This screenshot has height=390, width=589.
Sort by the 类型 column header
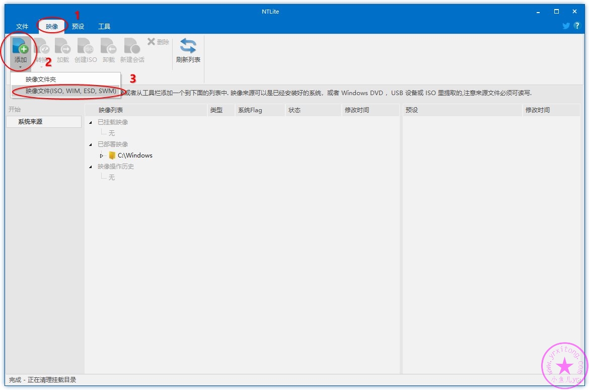221,110
